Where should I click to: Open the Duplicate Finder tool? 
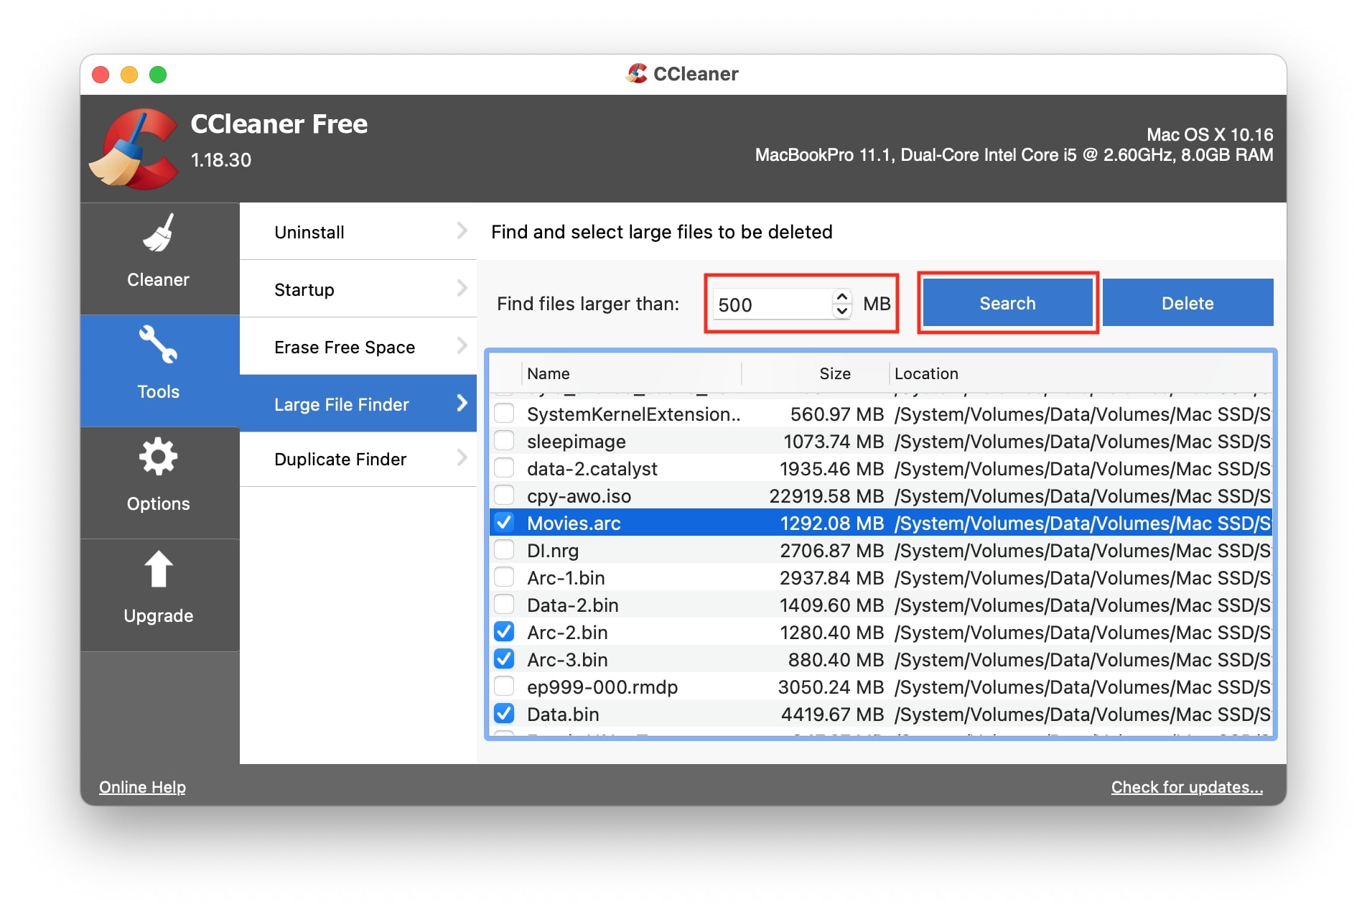[x=358, y=460]
